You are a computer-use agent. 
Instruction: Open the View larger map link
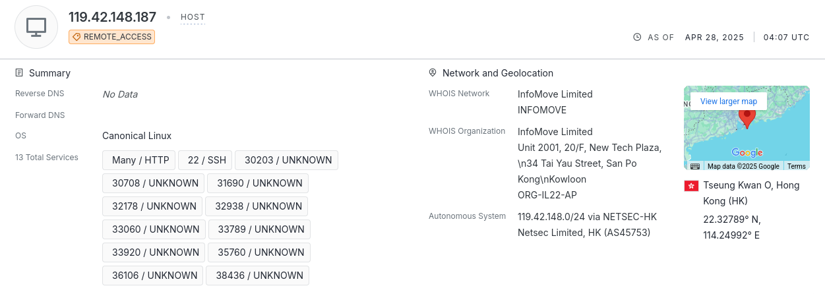coord(729,102)
